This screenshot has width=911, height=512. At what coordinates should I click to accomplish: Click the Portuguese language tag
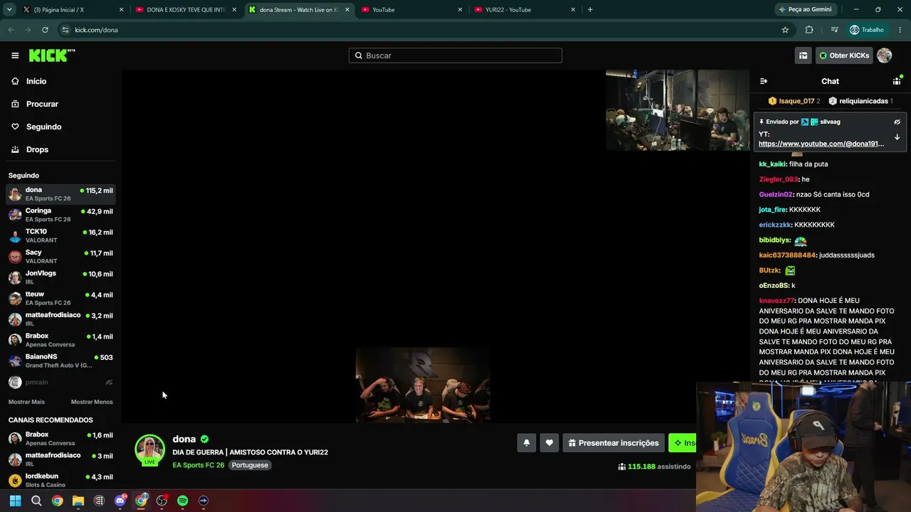coord(250,465)
